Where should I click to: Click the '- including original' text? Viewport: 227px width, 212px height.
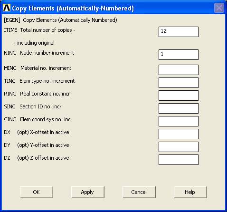point(34,43)
